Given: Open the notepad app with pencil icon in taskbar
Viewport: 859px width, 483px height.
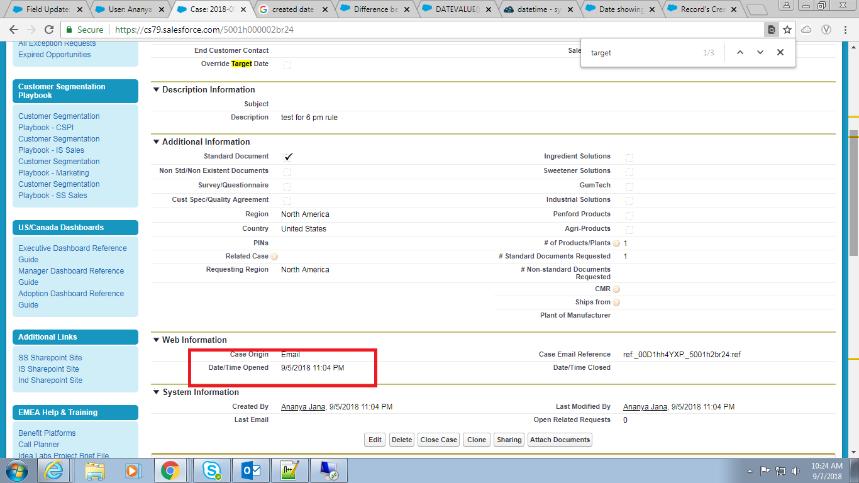Looking at the screenshot, I should coord(289,470).
